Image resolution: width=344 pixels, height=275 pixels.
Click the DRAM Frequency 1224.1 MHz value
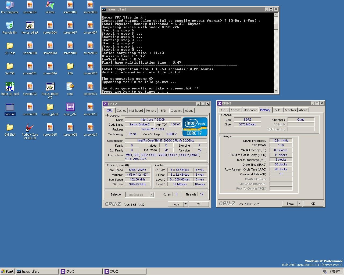coord(281,140)
